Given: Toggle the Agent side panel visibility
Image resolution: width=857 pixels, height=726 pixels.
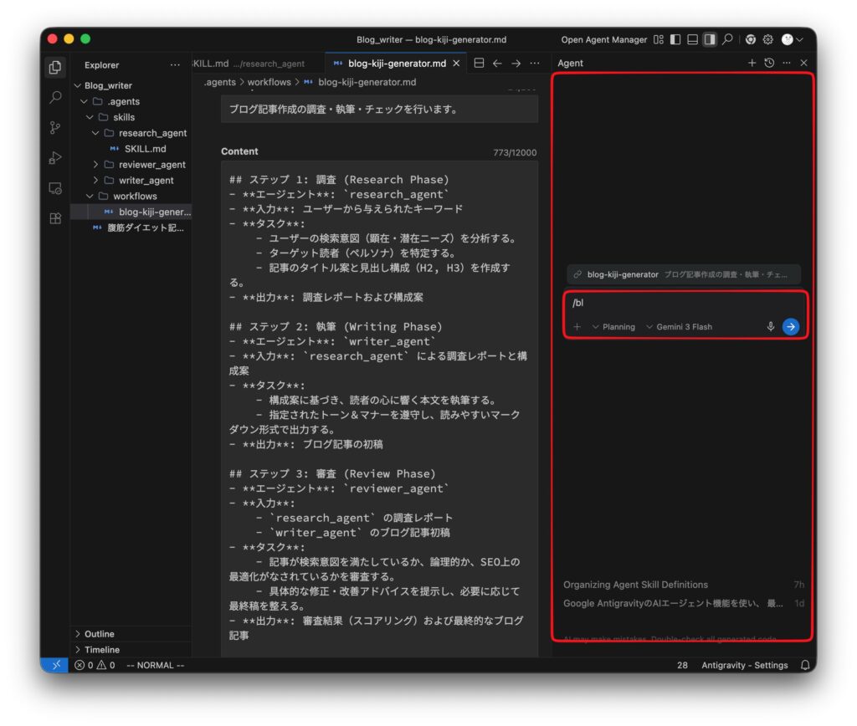Looking at the screenshot, I should 710,39.
